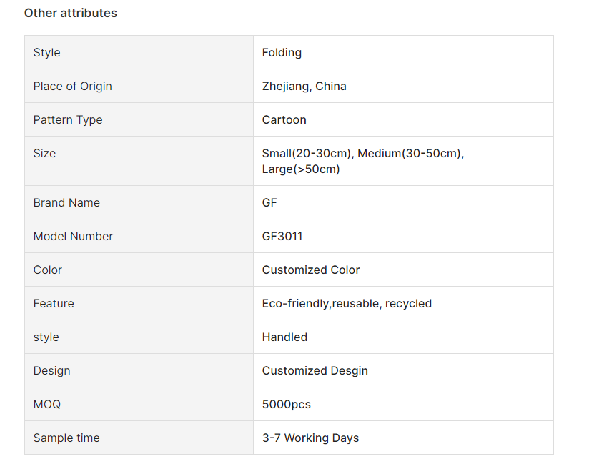614x469 pixels.
Task: Select the Size row label
Action: coord(44,153)
